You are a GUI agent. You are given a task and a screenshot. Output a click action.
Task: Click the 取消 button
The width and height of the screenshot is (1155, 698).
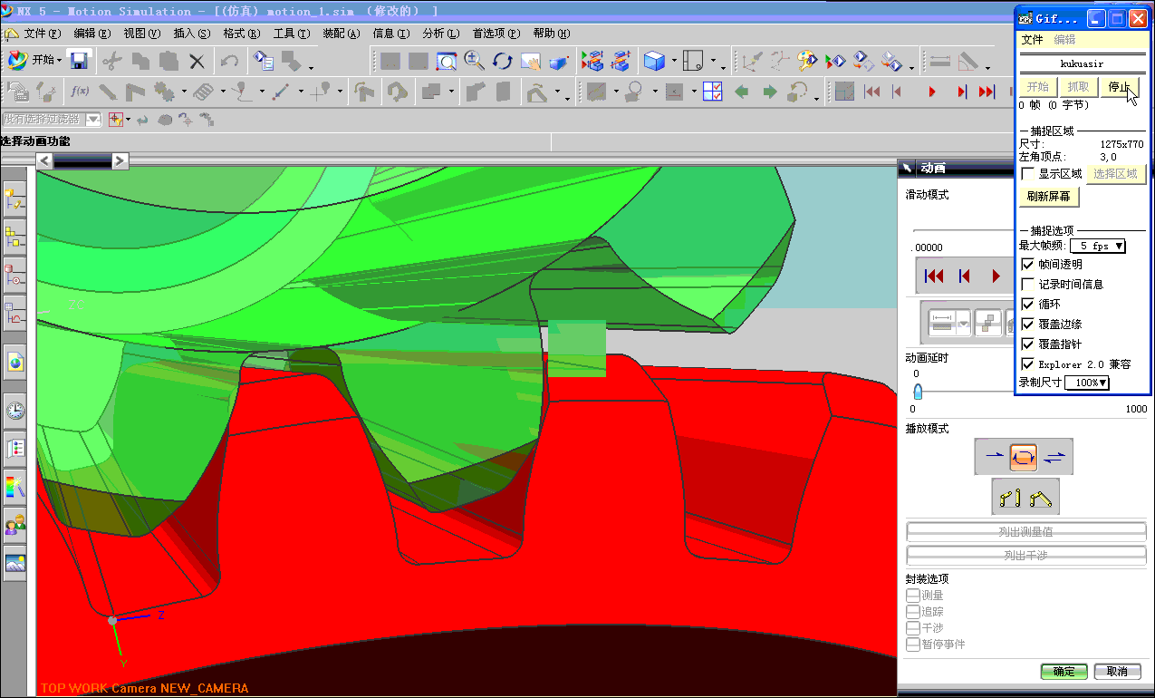(1117, 672)
